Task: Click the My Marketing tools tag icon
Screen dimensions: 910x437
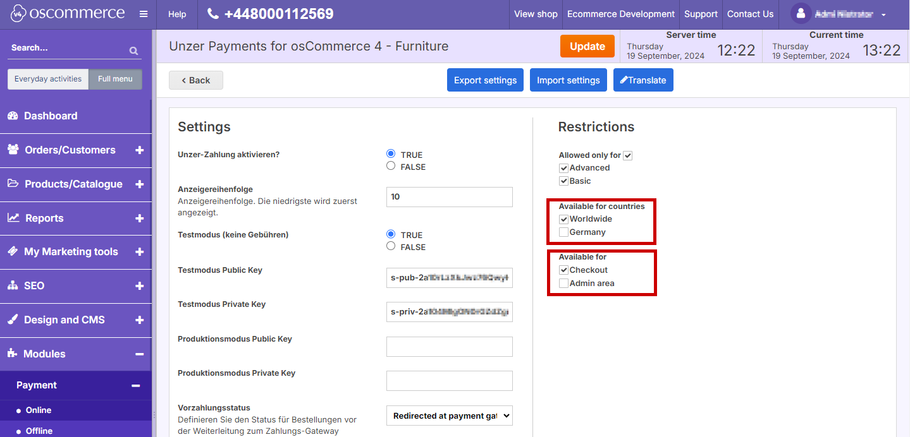Action: point(13,251)
